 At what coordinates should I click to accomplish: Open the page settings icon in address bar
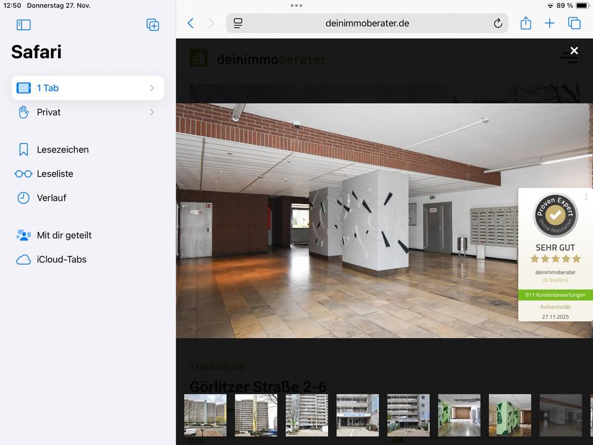click(238, 23)
